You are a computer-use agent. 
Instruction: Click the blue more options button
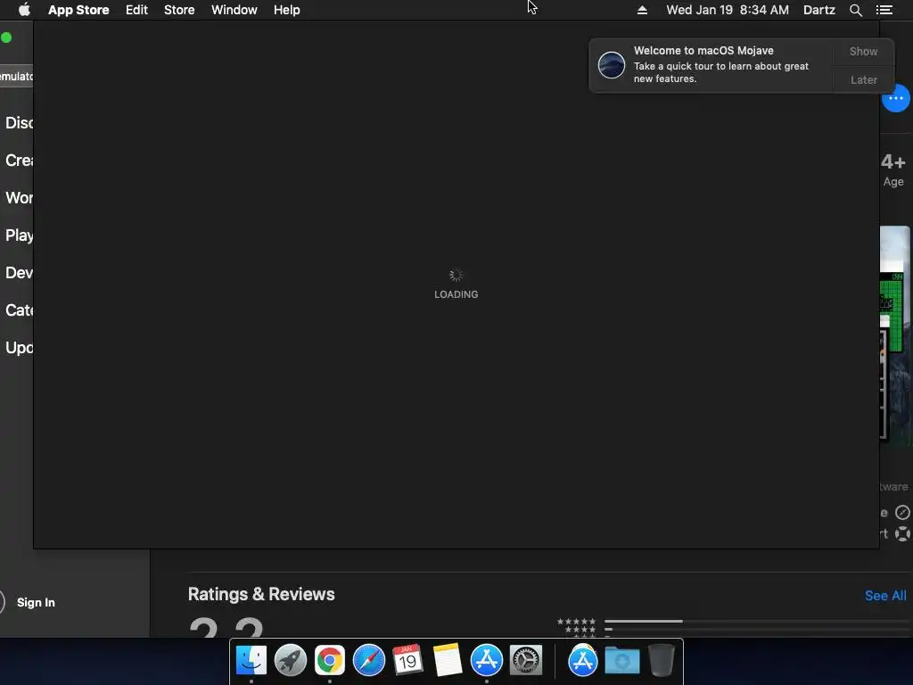pos(895,98)
